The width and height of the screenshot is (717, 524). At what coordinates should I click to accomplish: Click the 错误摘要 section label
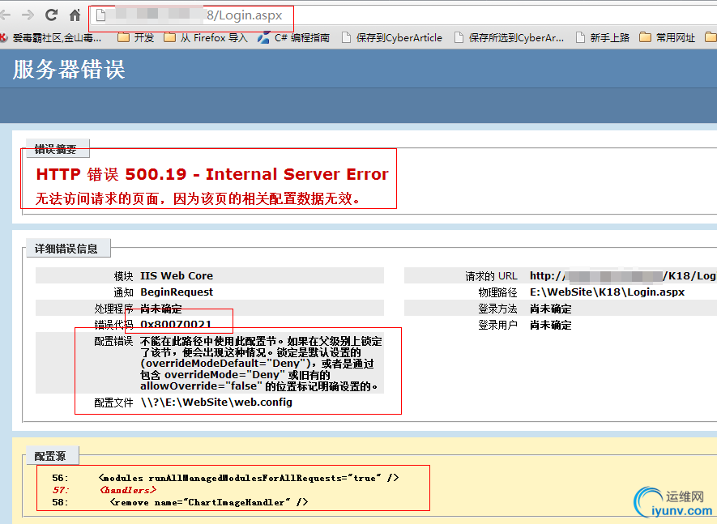click(x=56, y=149)
